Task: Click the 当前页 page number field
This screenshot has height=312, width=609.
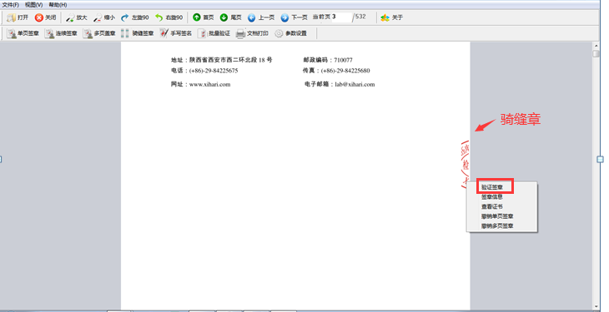Action: click(x=341, y=17)
